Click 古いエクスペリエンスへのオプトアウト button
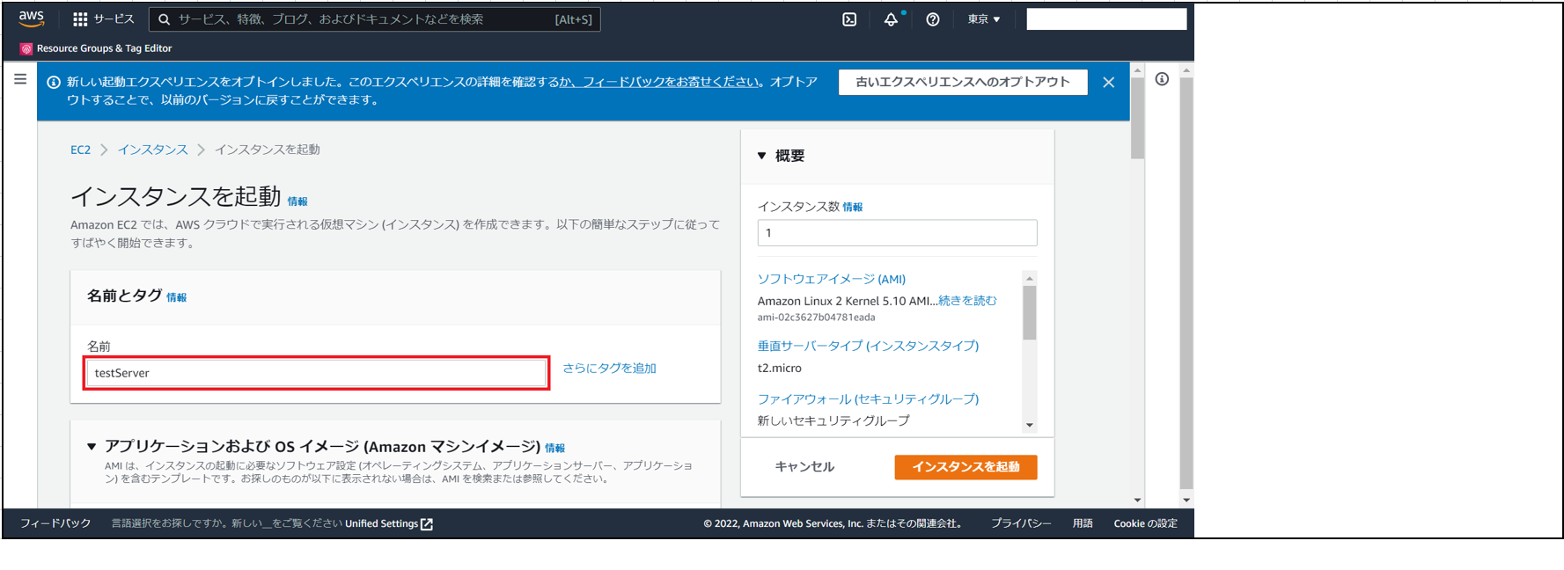 (x=963, y=82)
